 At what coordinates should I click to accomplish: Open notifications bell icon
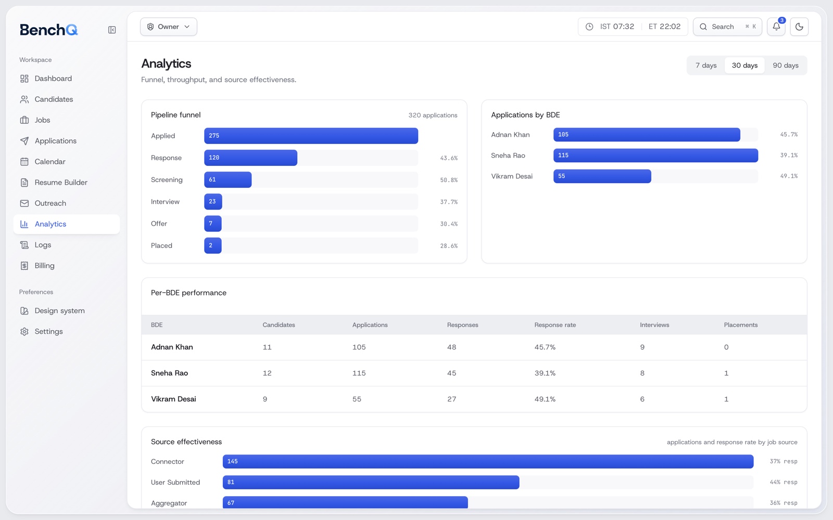pyautogui.click(x=776, y=27)
